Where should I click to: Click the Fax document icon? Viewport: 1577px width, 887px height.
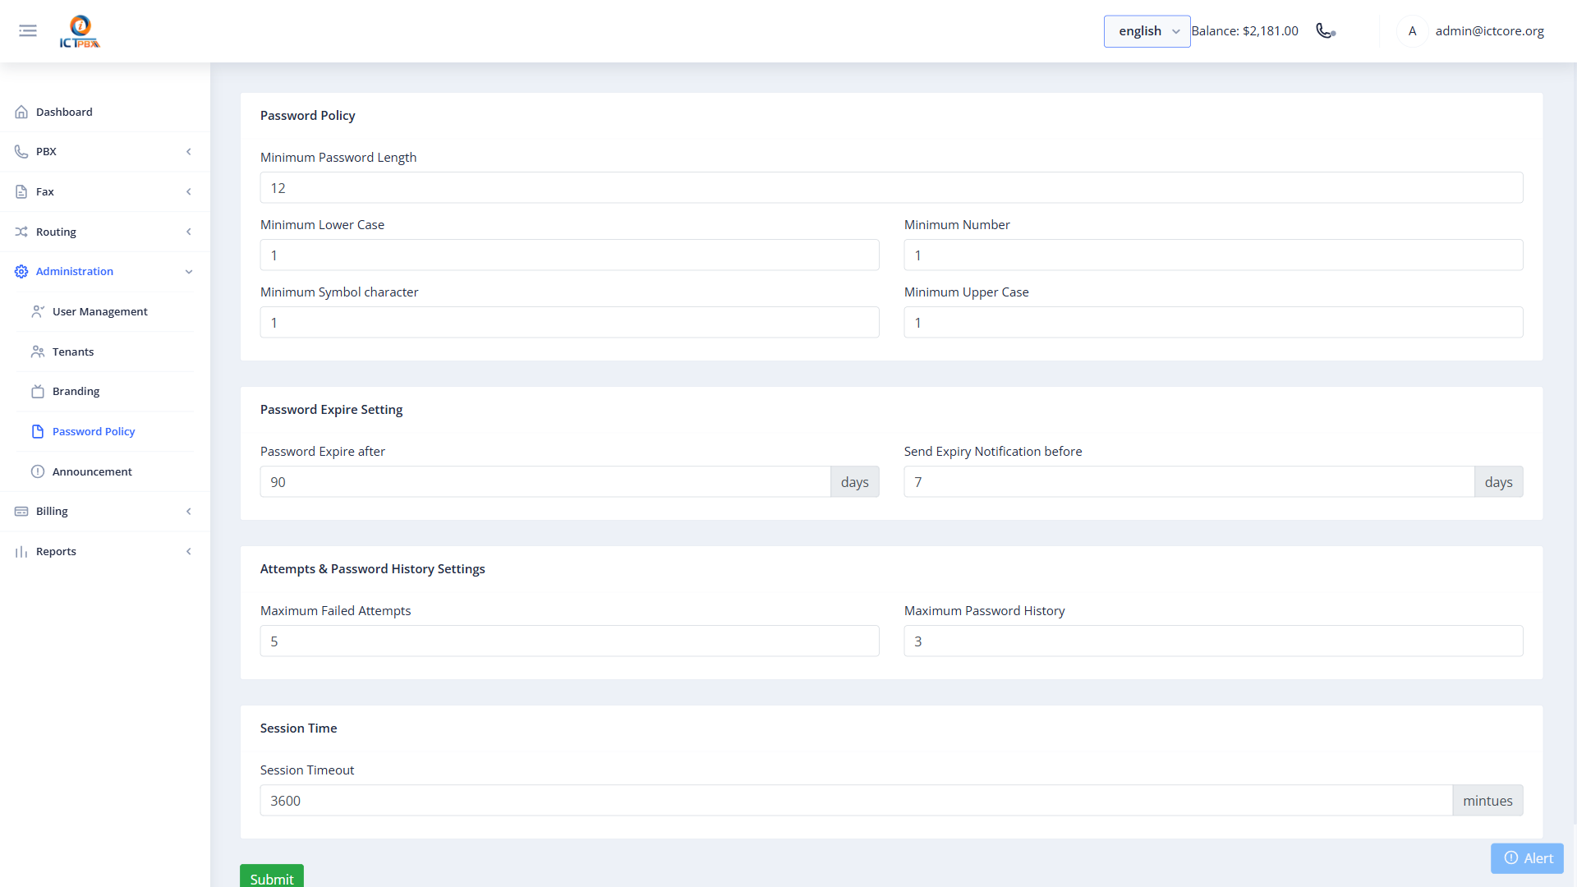point(21,191)
